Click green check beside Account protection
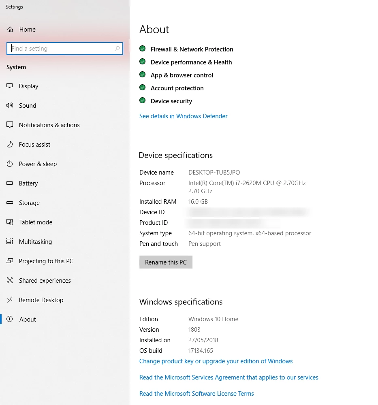The height and width of the screenshot is (405, 378). [x=142, y=87]
